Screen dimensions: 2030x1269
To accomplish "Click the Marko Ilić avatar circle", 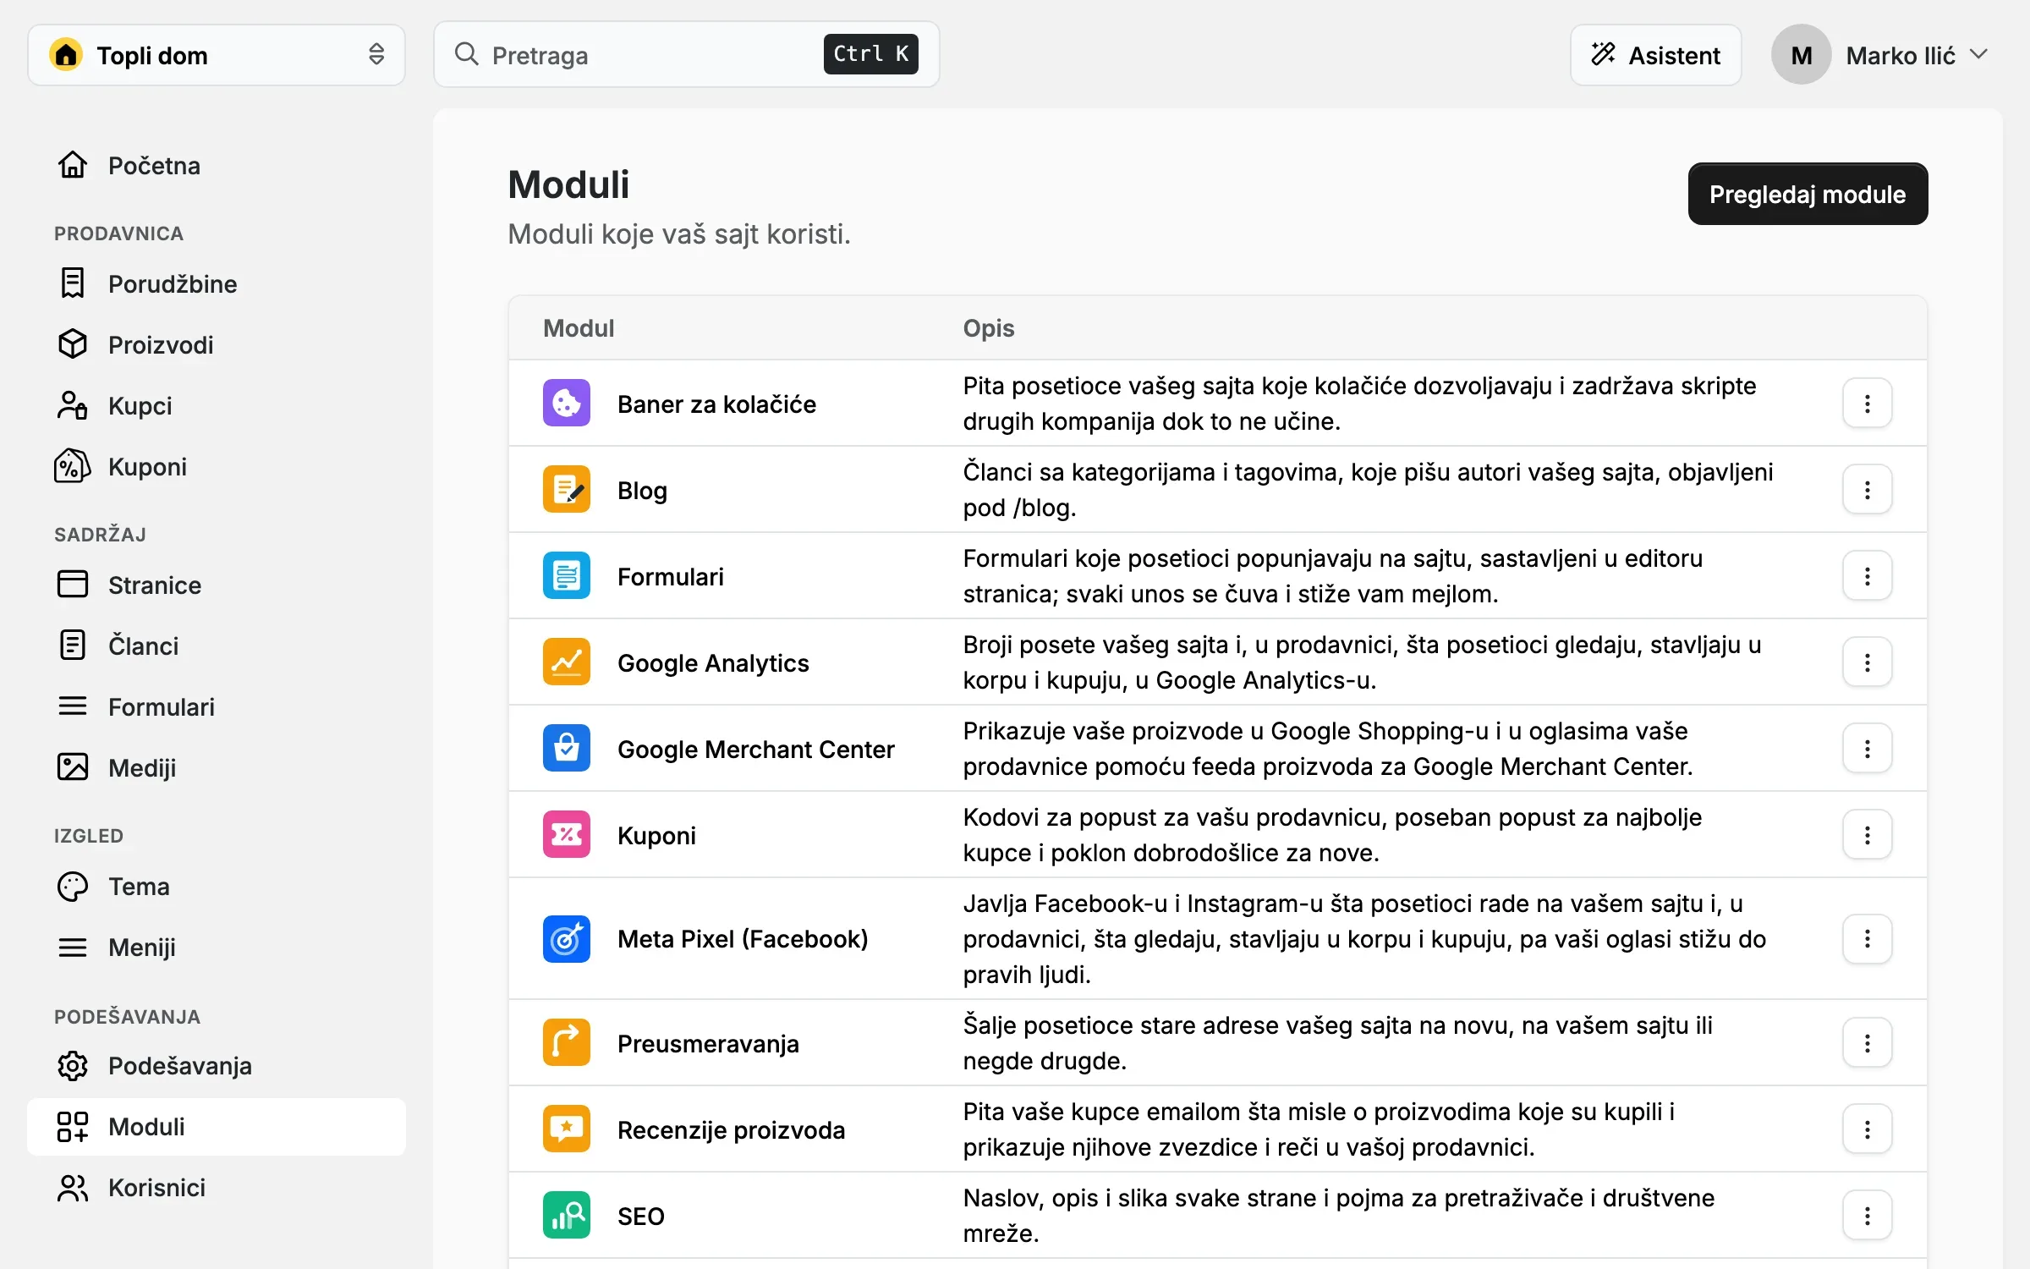I will [1801, 55].
